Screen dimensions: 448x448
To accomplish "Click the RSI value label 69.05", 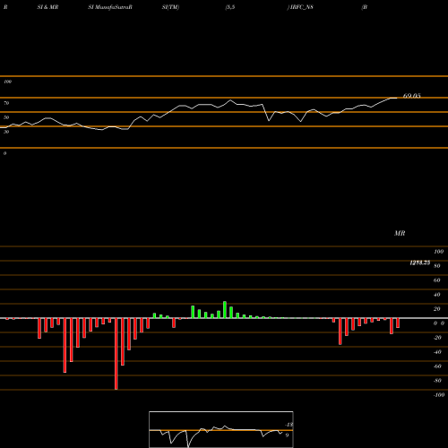I will [412, 96].
